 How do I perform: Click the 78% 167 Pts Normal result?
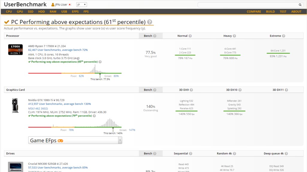[x=185, y=58]
